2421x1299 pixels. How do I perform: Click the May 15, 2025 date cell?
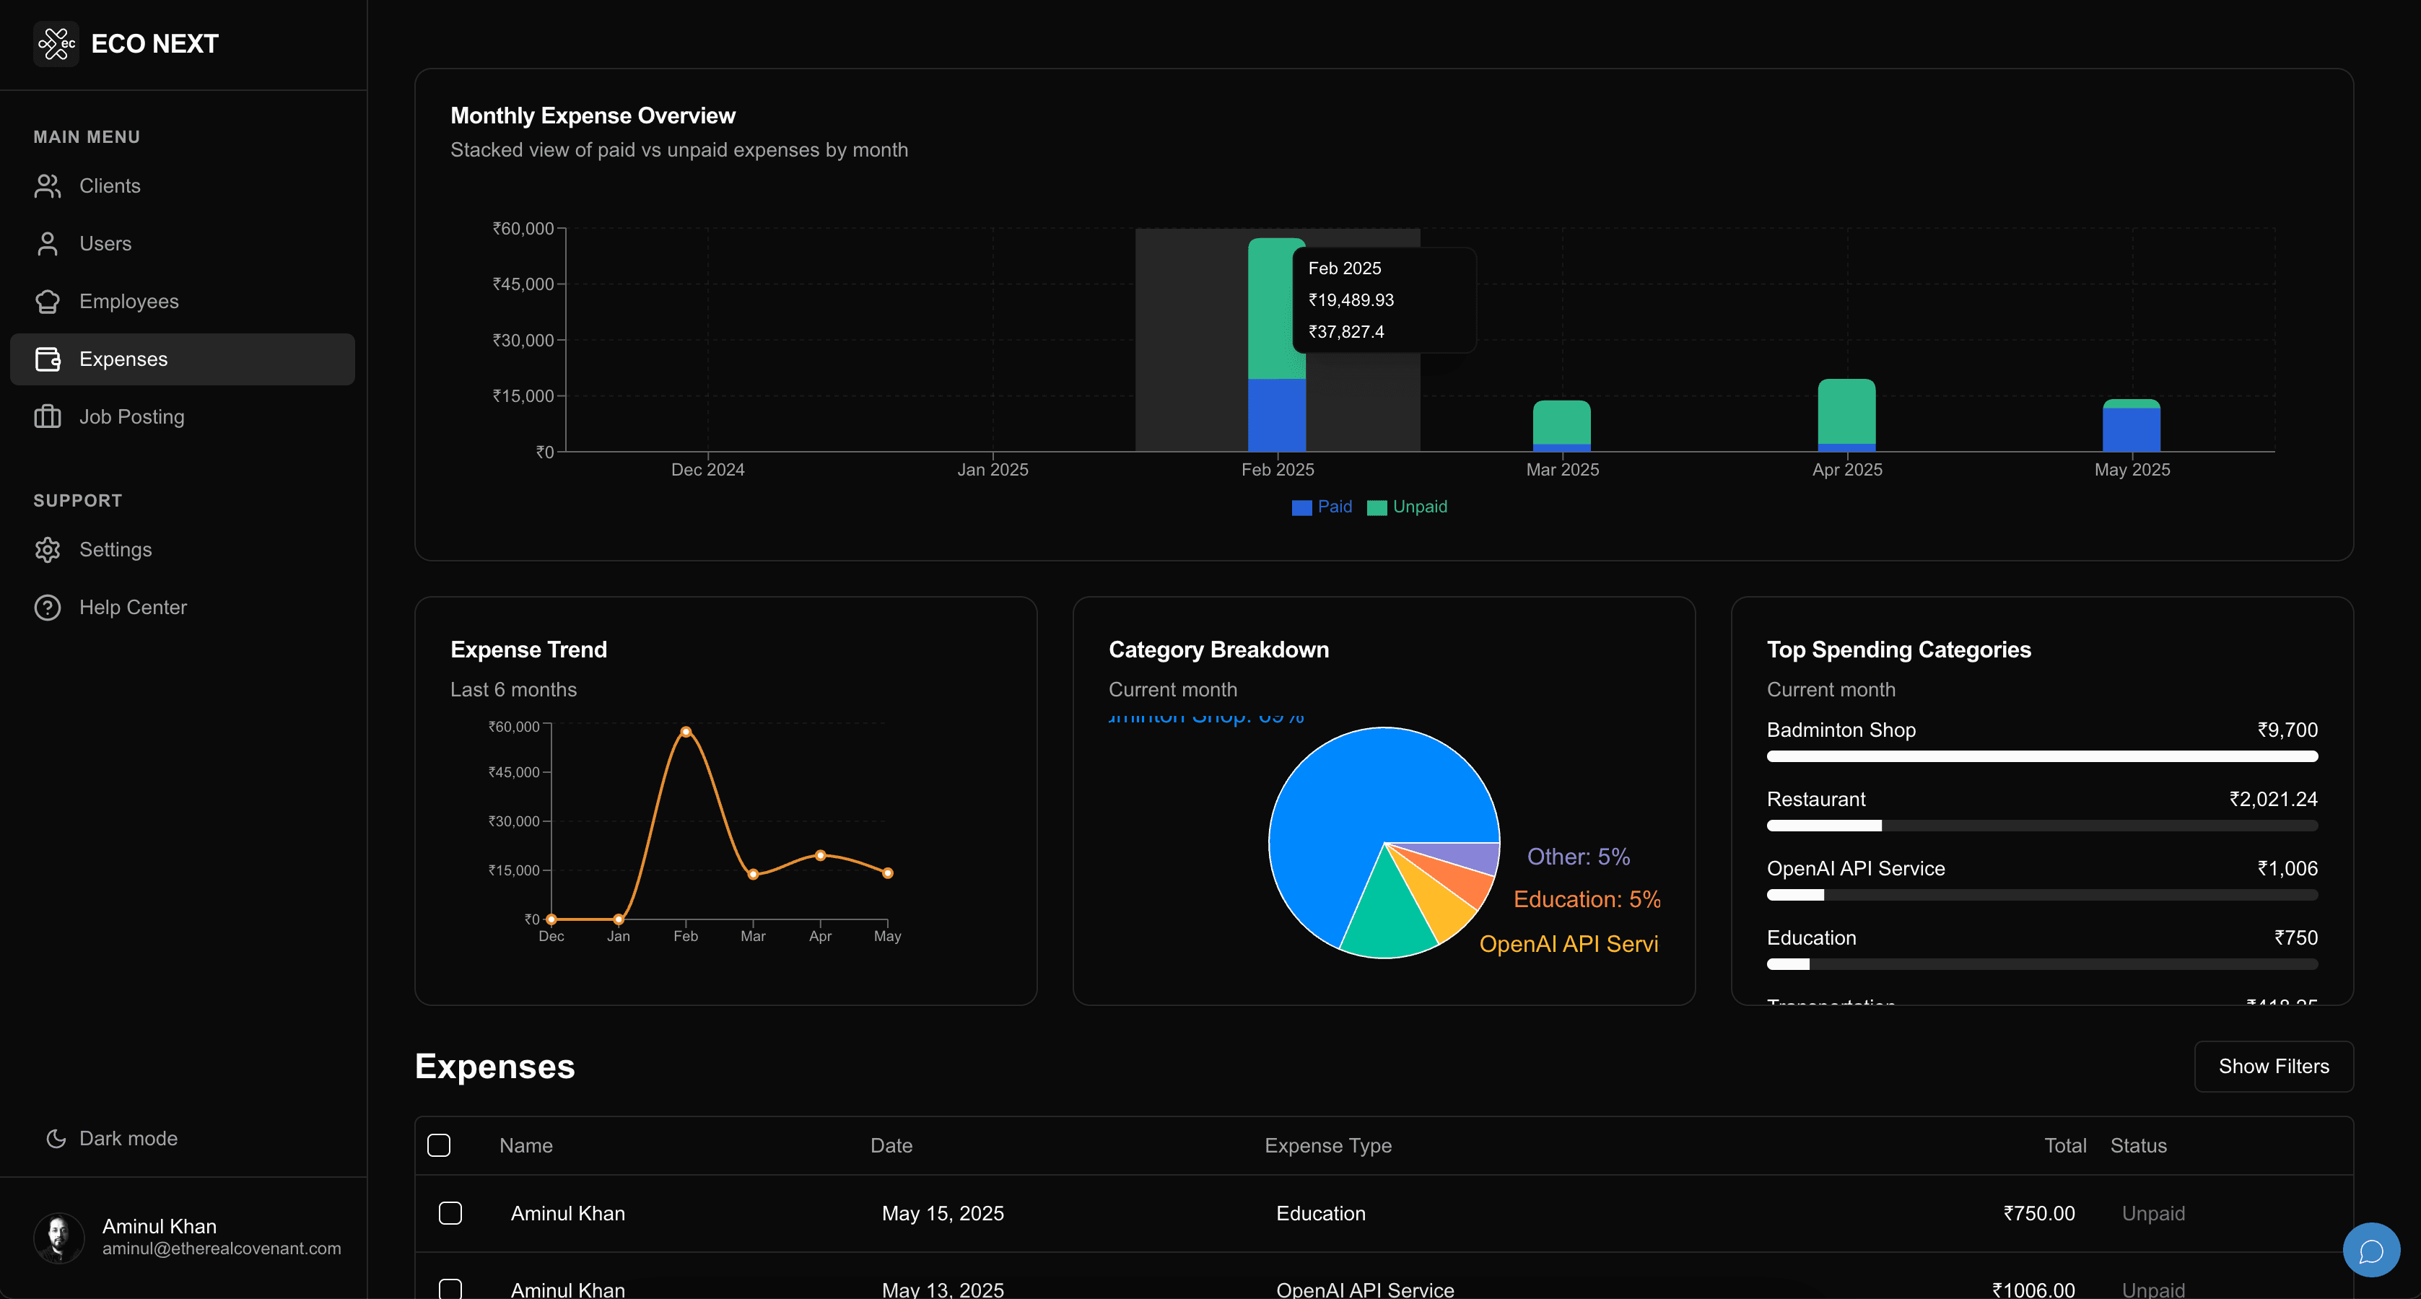point(942,1212)
